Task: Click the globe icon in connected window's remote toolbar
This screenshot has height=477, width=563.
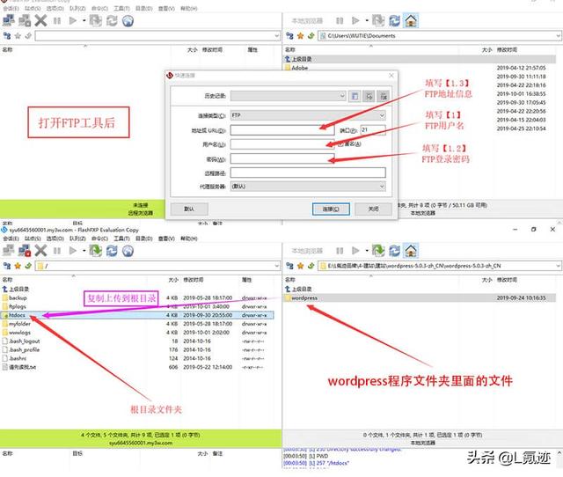Action: pos(128,250)
